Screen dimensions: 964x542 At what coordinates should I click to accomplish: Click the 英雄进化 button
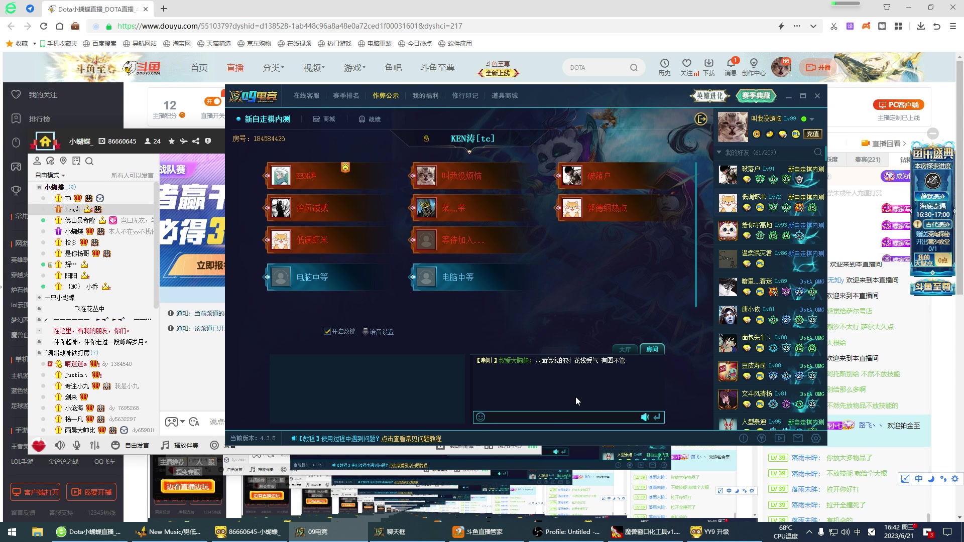pyautogui.click(x=709, y=95)
